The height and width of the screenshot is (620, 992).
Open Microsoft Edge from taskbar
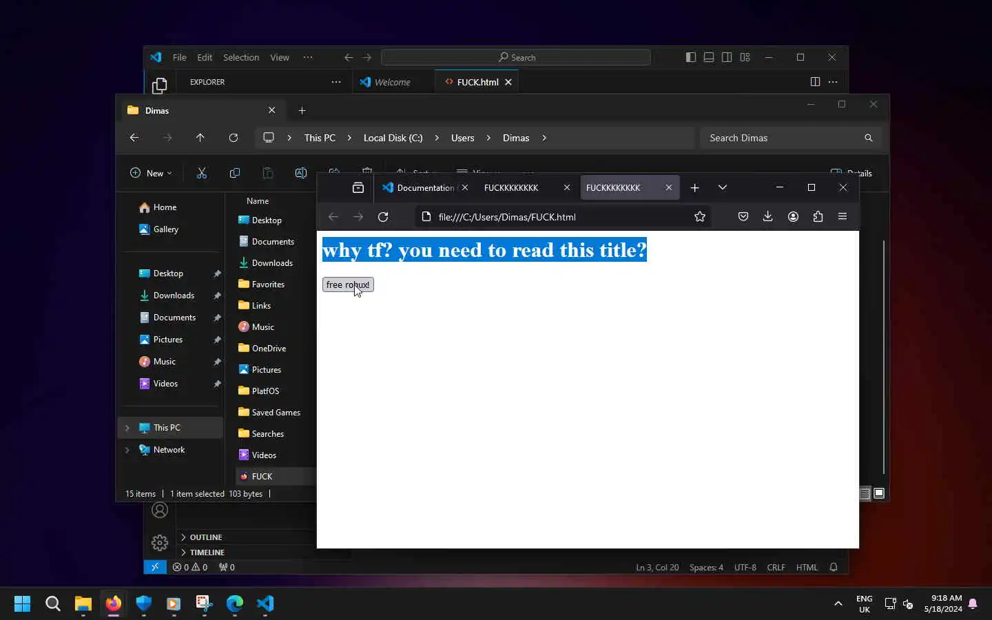235,604
